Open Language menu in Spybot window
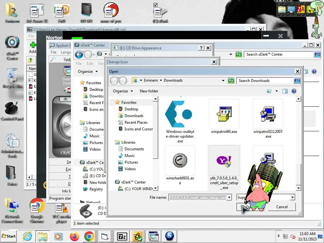 coord(66,52)
